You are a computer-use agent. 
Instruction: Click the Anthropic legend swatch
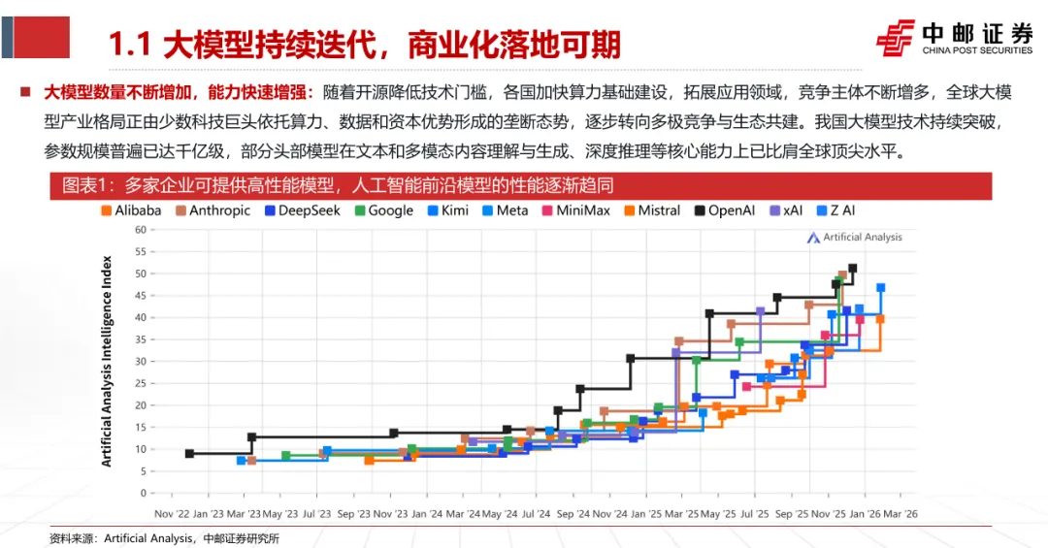180,210
